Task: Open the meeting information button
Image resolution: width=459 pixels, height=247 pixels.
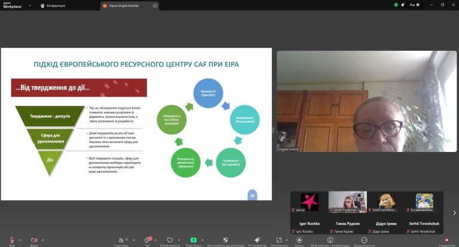Action: 331,239
